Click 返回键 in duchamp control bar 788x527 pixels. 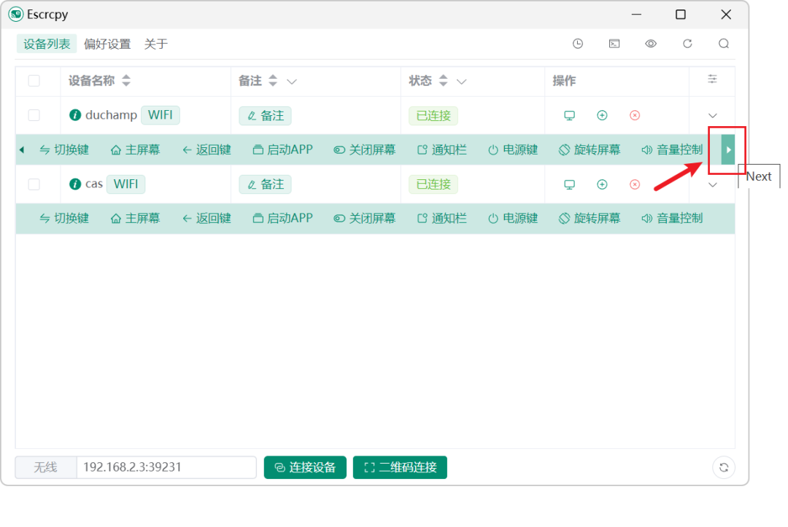(206, 149)
